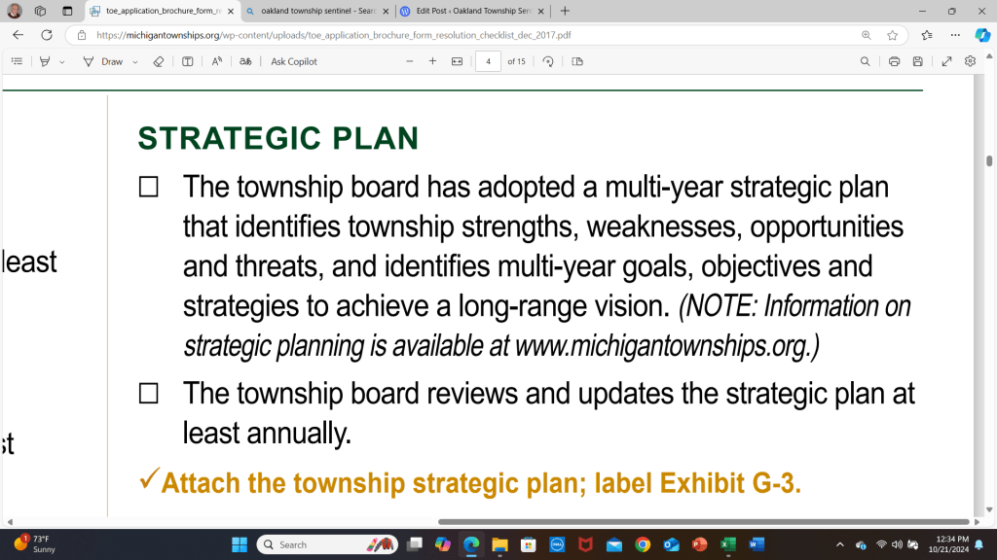This screenshot has height=560, width=997.
Task: Click the Fit to width icon
Action: tap(458, 61)
